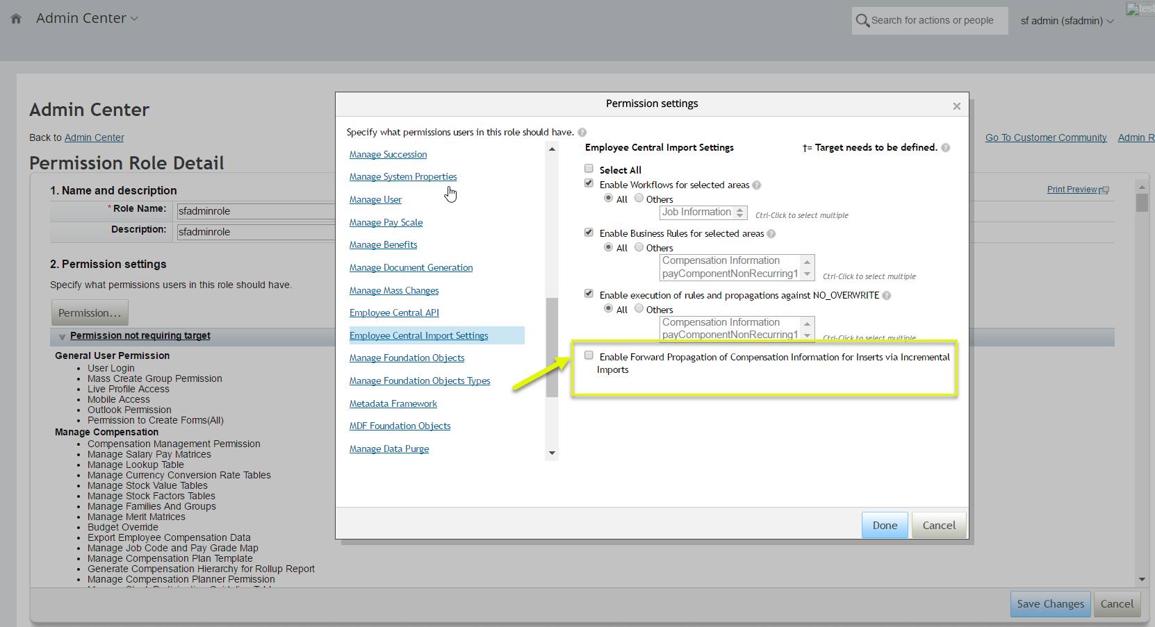Go to home via house icon
This screenshot has width=1155, height=627.
pyautogui.click(x=16, y=19)
